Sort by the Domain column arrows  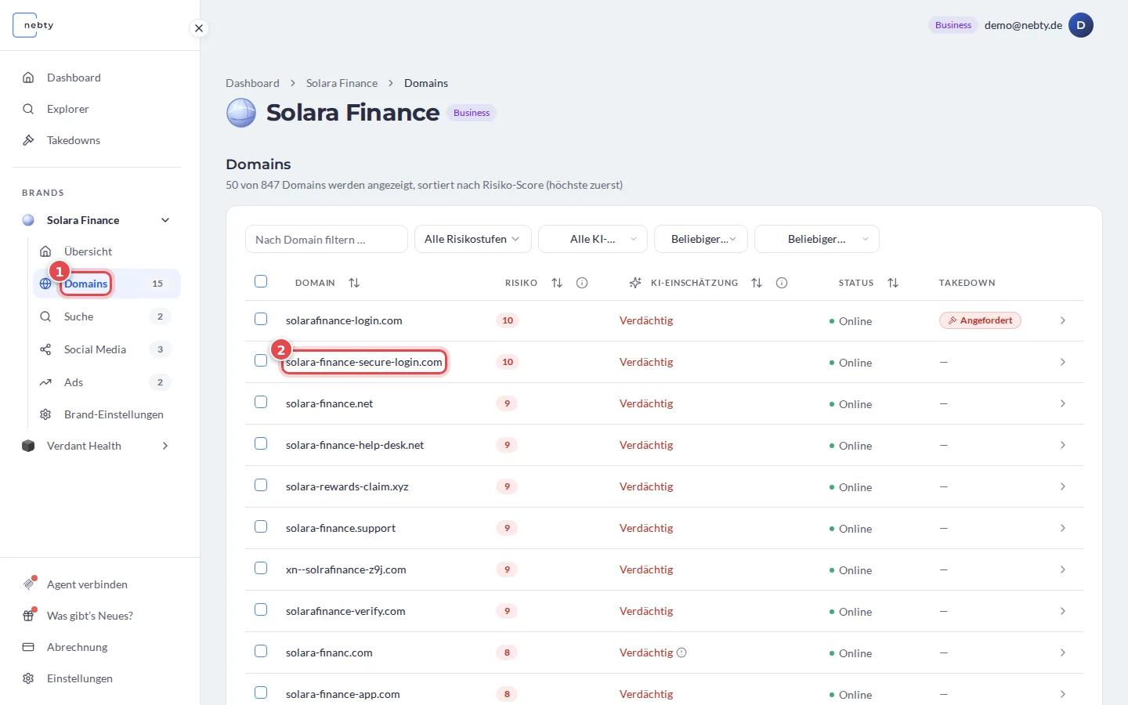[354, 283]
